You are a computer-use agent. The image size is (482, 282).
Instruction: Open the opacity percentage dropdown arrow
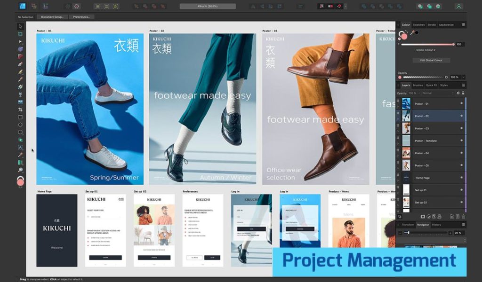[463, 78]
